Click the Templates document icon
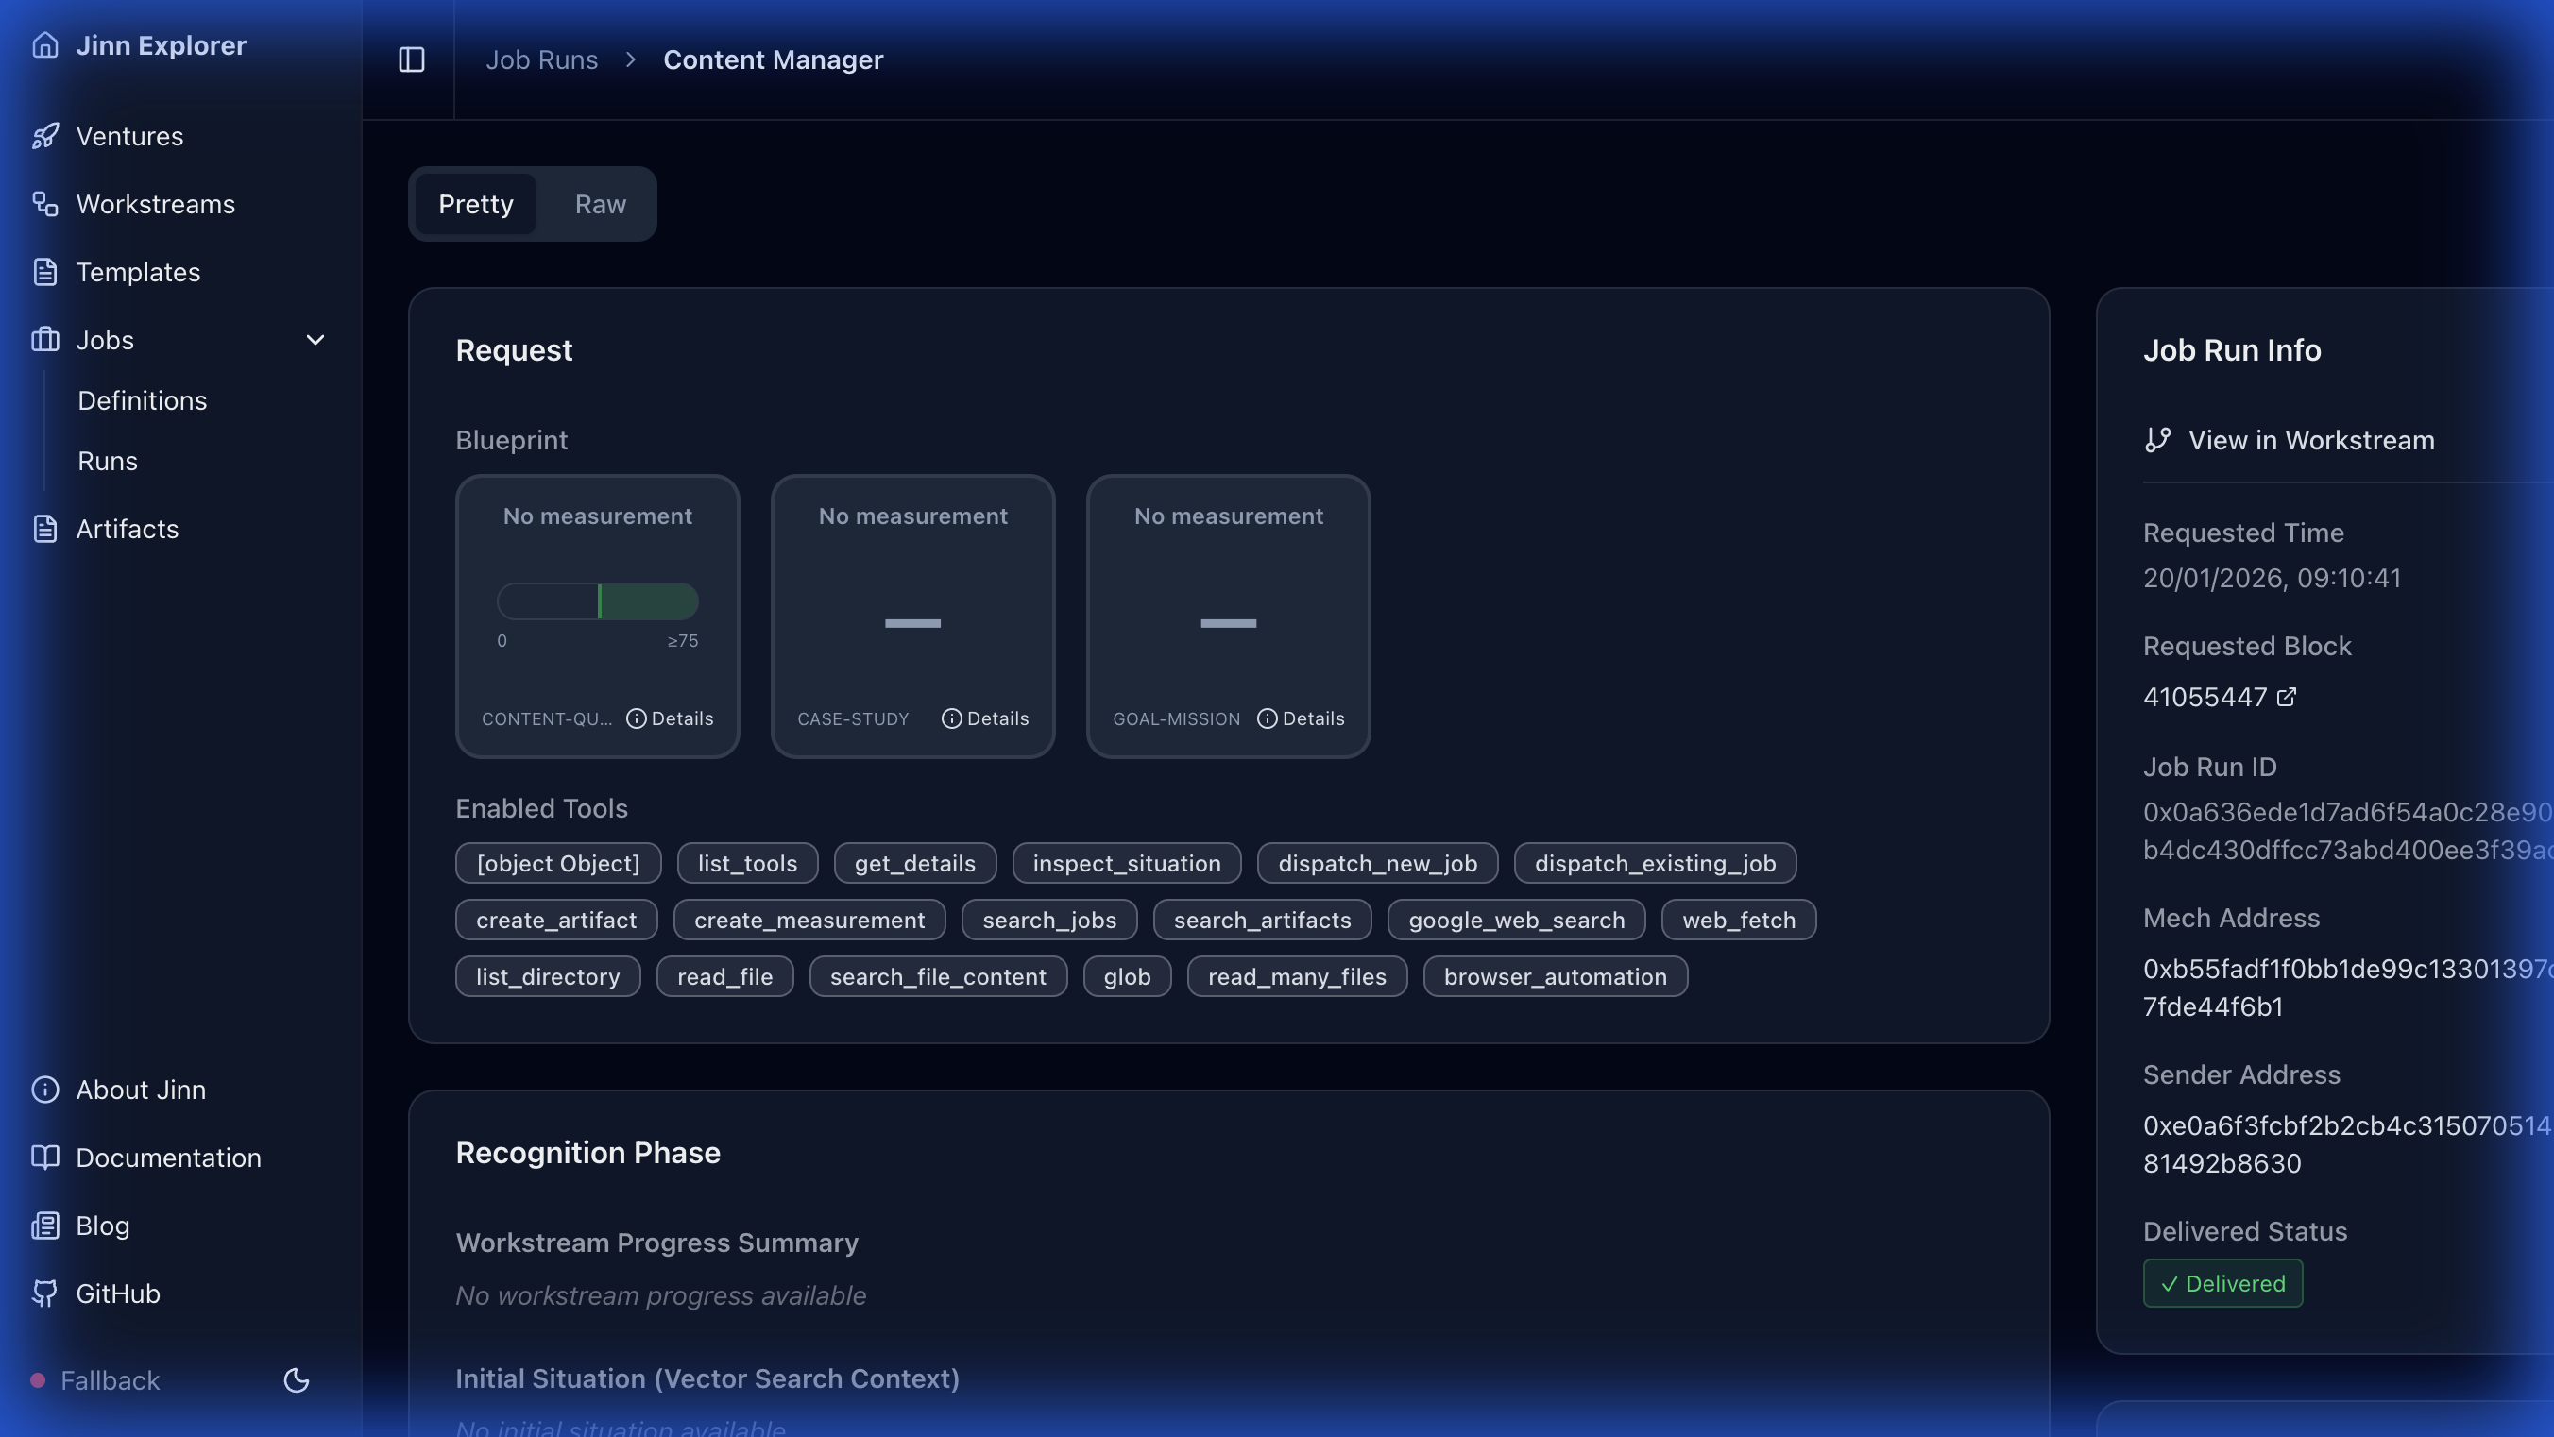Screen dimensions: 2554x1437 click(44, 272)
